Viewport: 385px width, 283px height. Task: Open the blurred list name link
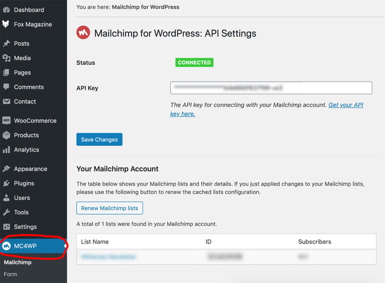point(108,257)
